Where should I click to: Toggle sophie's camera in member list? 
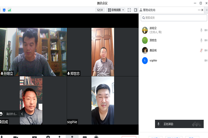(x=206, y=60)
